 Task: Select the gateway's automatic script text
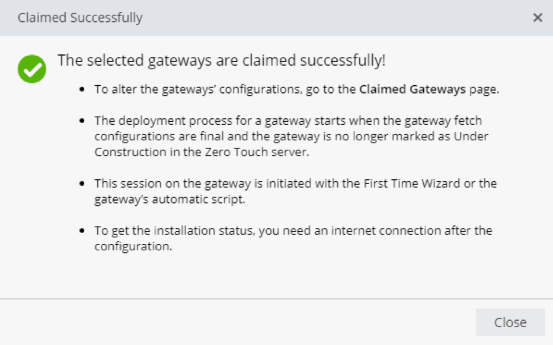point(170,199)
